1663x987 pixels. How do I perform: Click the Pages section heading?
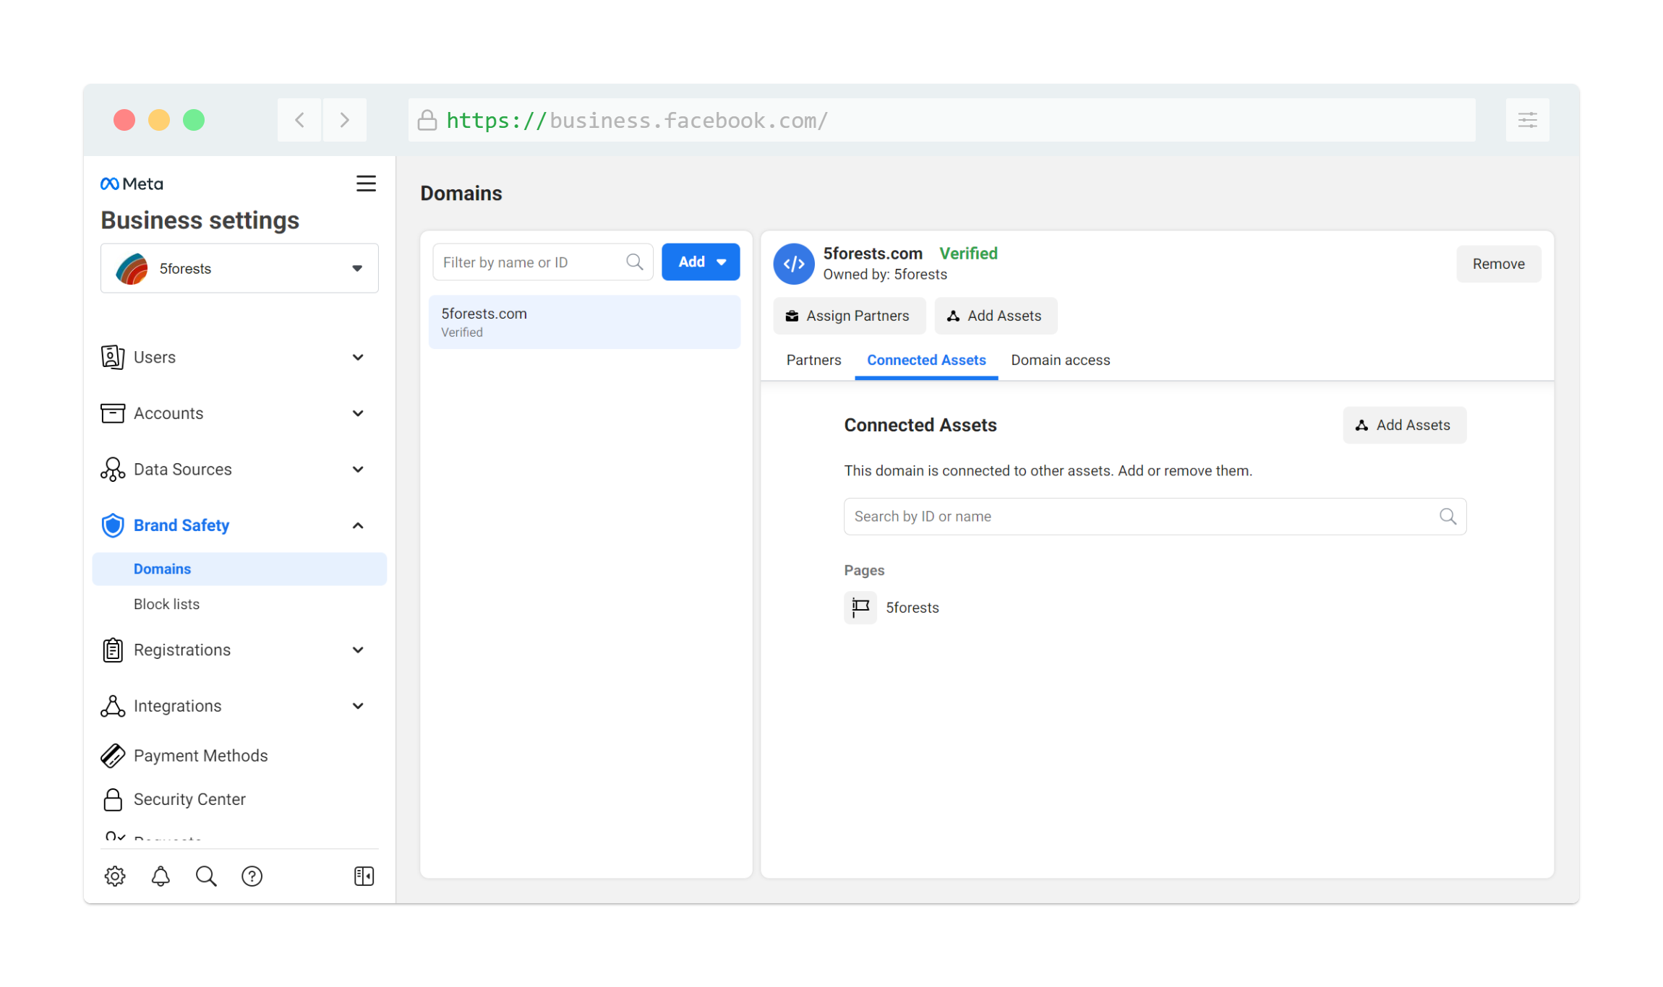click(864, 571)
